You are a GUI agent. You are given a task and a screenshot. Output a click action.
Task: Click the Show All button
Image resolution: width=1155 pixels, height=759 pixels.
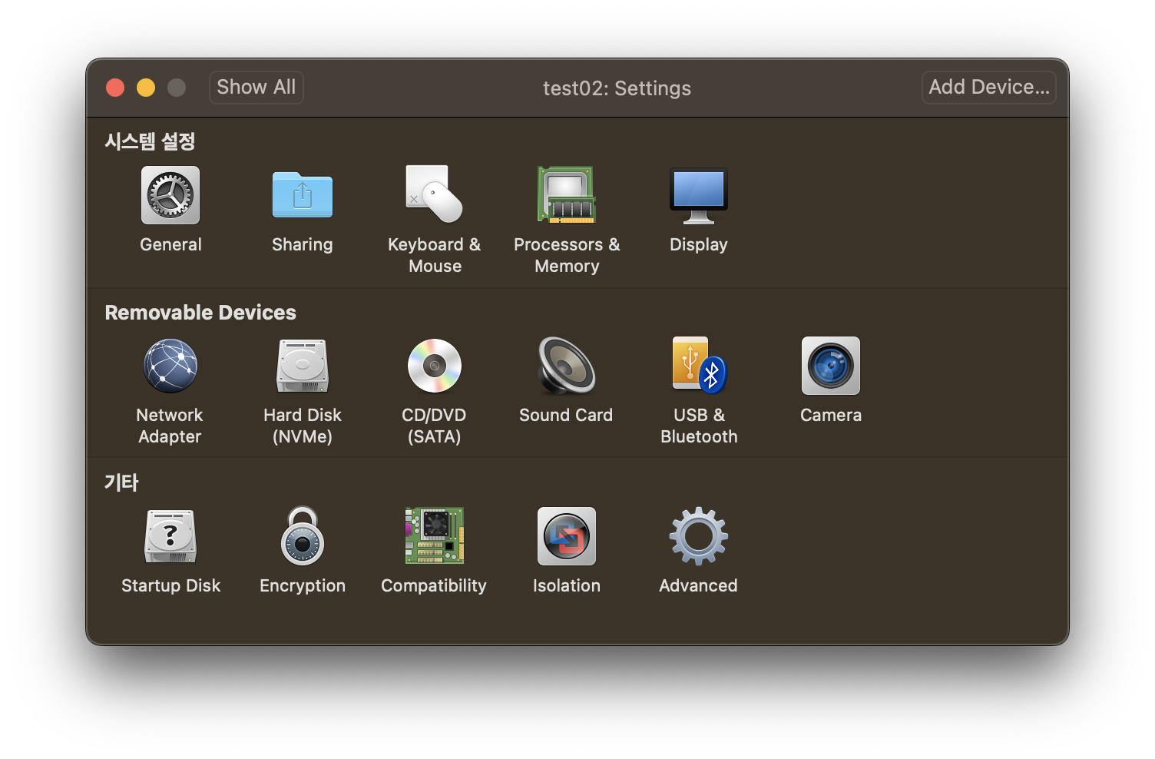tap(256, 87)
